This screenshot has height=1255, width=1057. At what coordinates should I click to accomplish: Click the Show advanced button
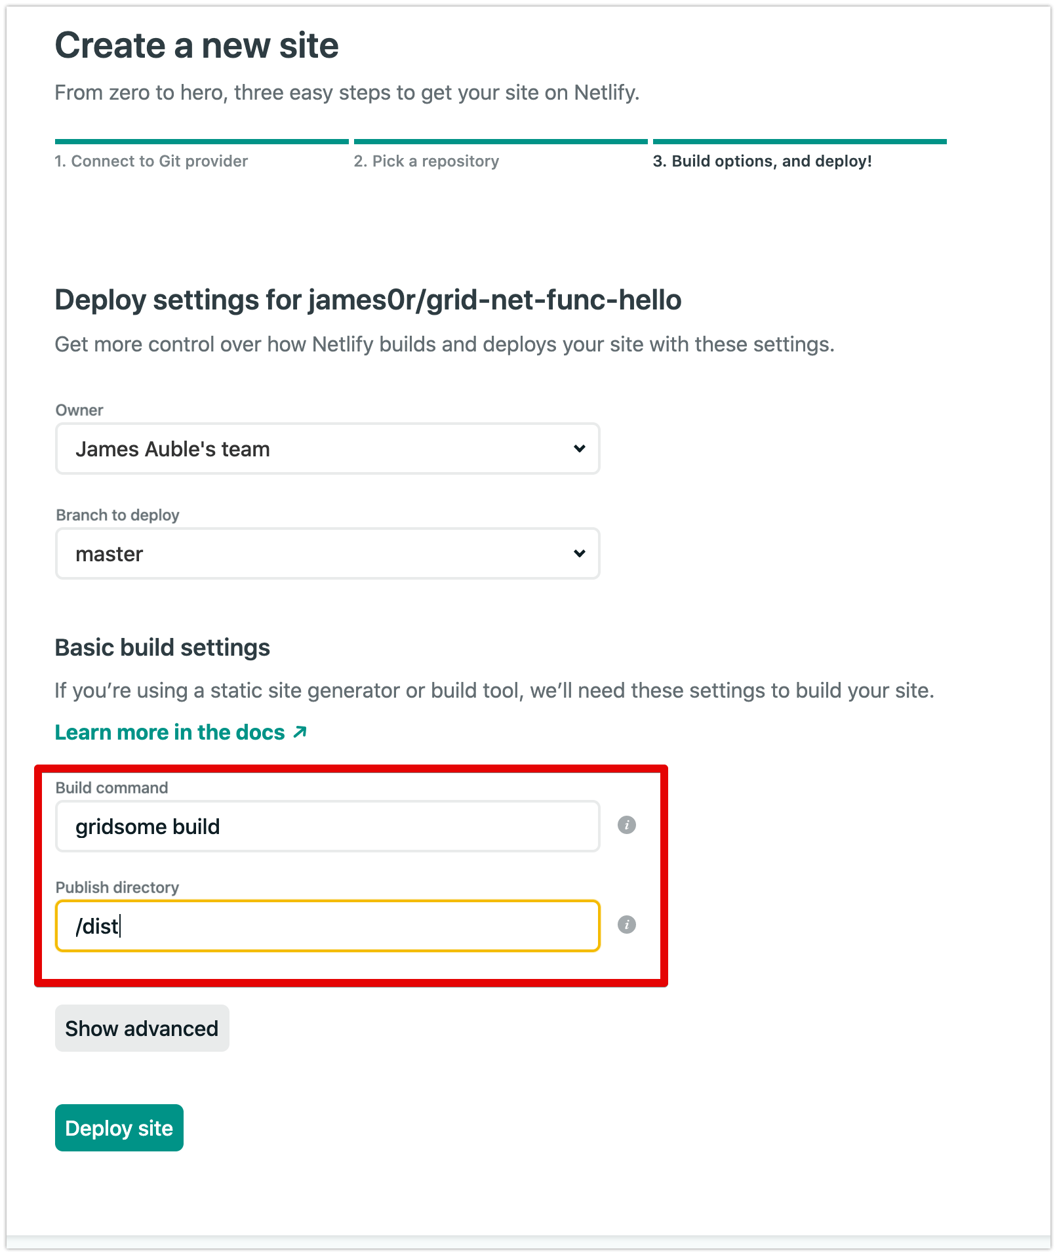tap(142, 1028)
